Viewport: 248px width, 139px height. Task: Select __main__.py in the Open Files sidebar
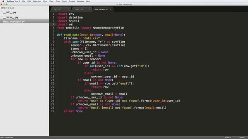[11, 17]
